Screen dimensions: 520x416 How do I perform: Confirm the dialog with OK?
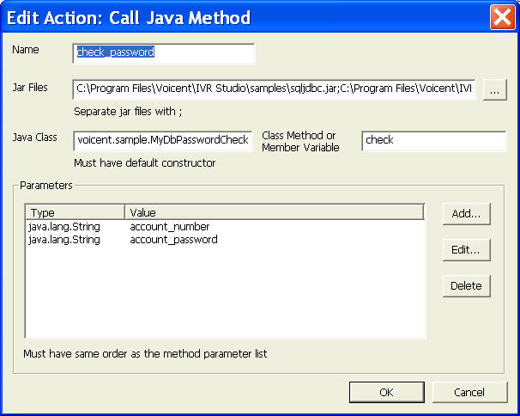pos(386,392)
